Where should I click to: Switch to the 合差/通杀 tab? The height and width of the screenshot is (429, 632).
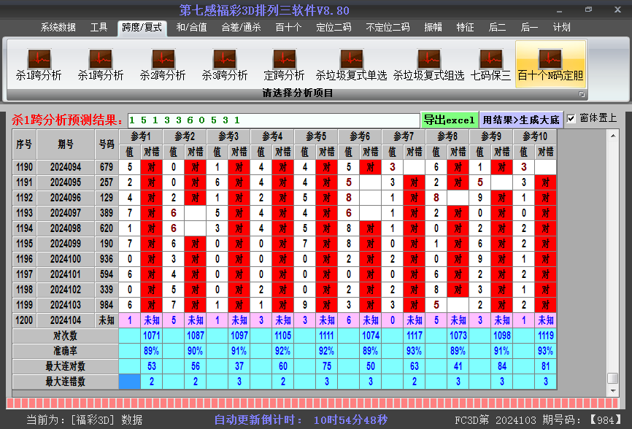coord(241,28)
